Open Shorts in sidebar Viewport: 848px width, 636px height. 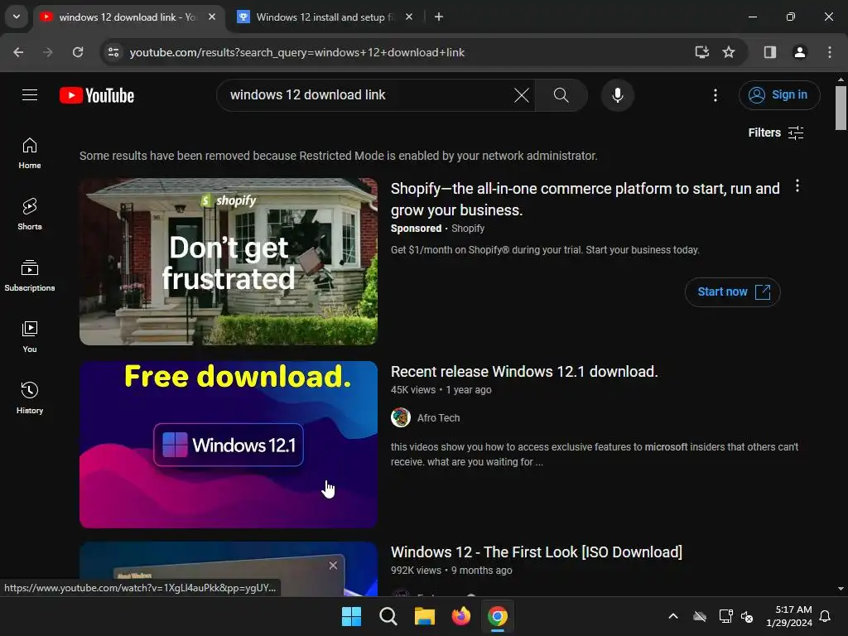[x=30, y=214]
